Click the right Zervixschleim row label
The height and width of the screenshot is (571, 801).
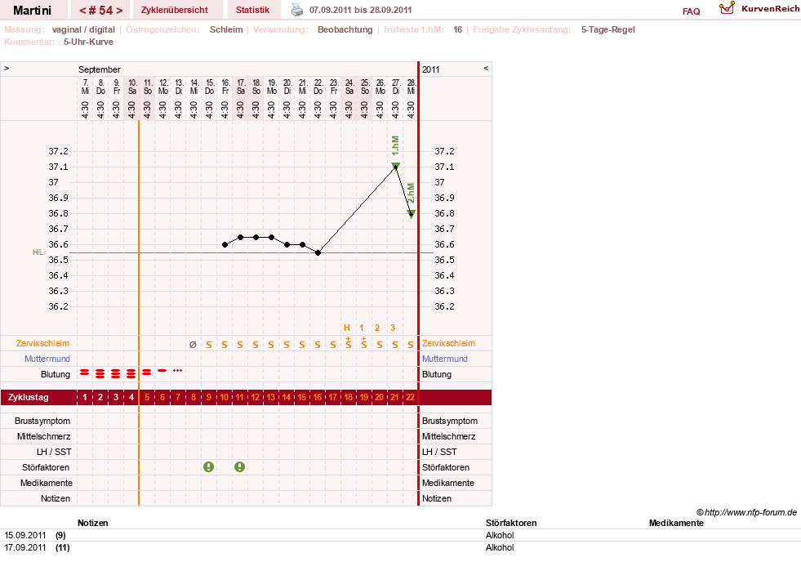click(448, 344)
